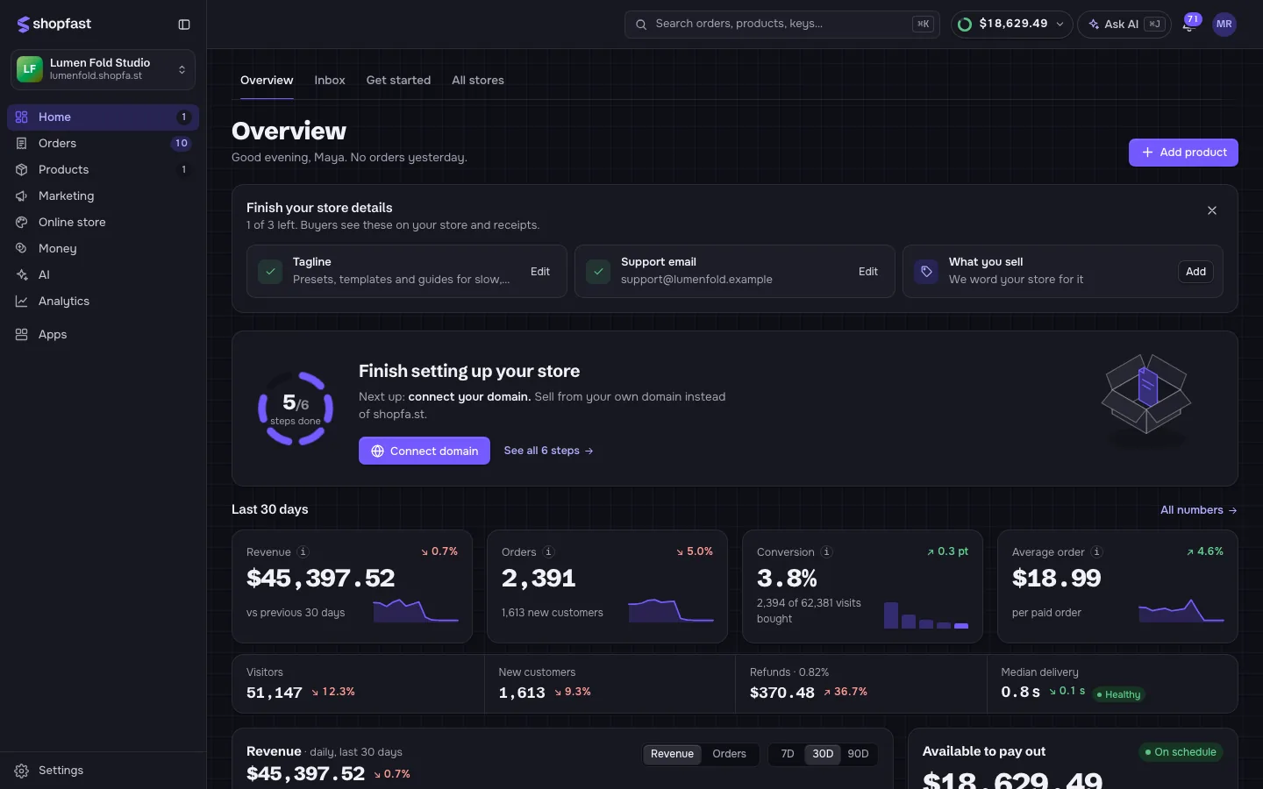
Task: Select the 30D time range
Action: pos(823,754)
